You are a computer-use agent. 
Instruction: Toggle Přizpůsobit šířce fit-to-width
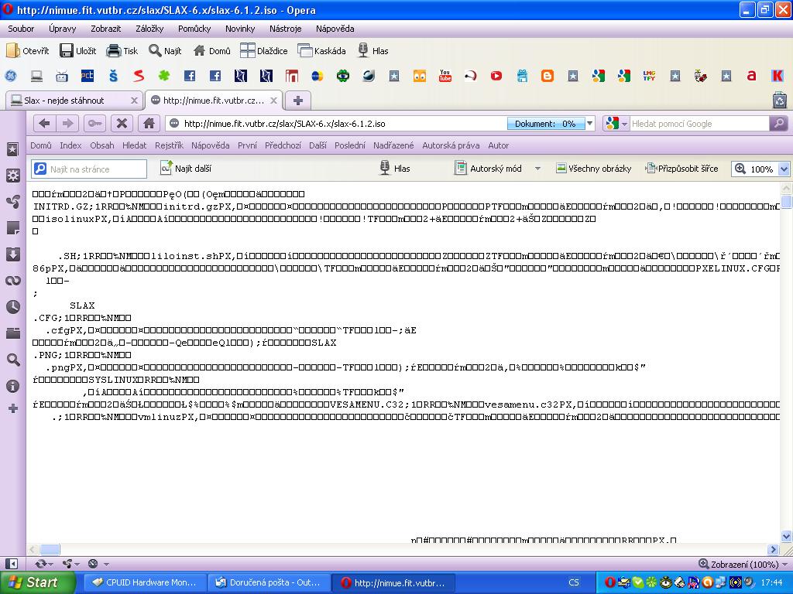pos(681,169)
